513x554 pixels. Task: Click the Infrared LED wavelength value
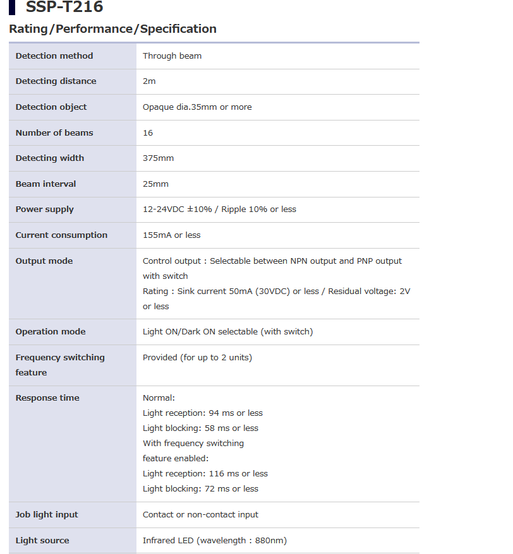click(x=215, y=541)
